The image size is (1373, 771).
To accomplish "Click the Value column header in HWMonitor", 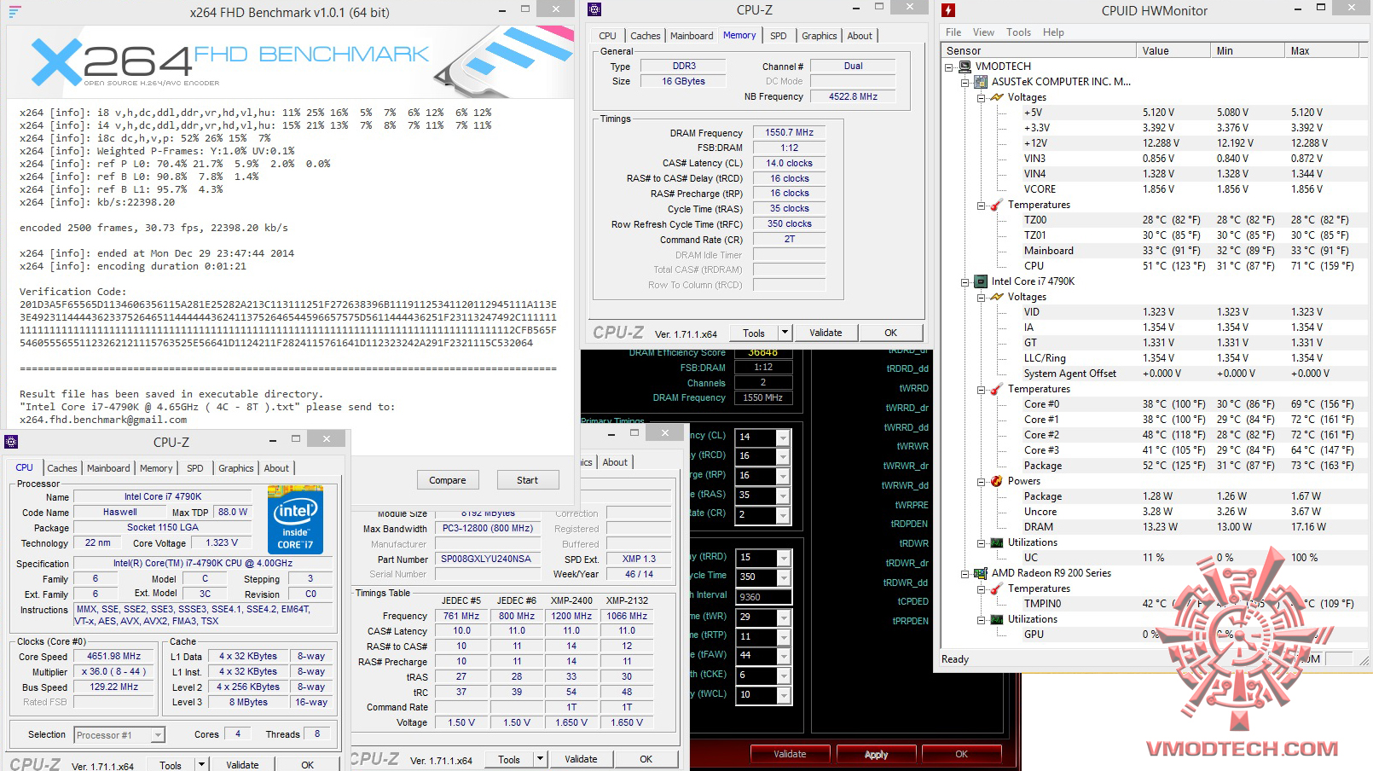I will (1173, 51).
